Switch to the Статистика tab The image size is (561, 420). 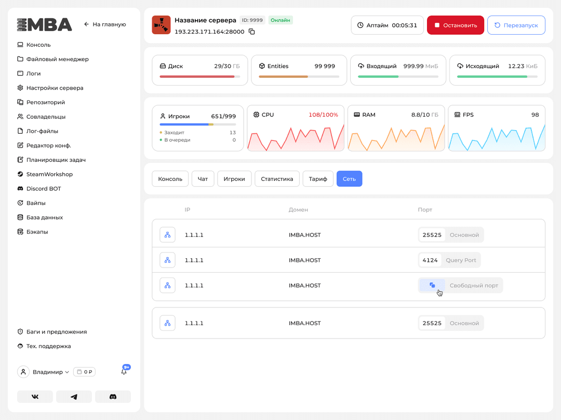(x=277, y=179)
